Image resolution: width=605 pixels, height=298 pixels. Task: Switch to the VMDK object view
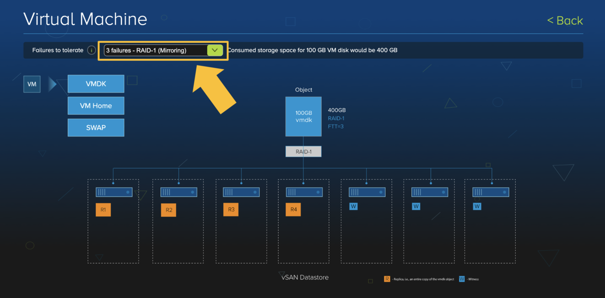point(96,84)
